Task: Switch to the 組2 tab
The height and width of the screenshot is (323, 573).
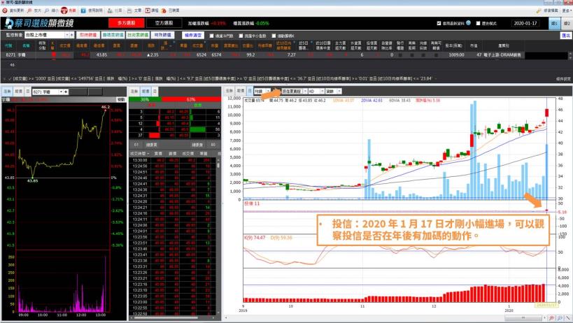Action: click(567, 23)
